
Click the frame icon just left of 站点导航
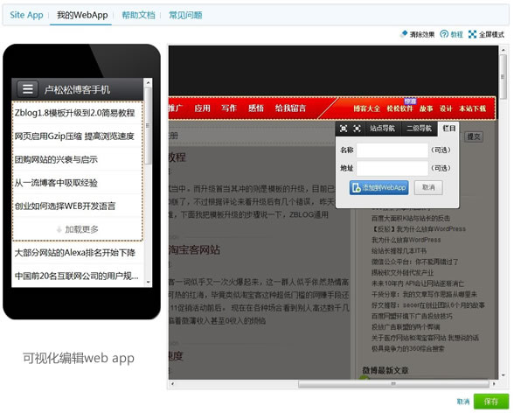pyautogui.click(x=357, y=129)
